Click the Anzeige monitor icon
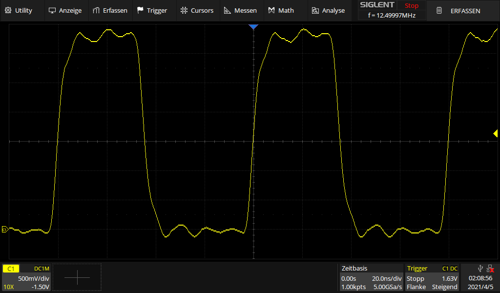Image resolution: width=500 pixels, height=293 pixels. (52, 11)
